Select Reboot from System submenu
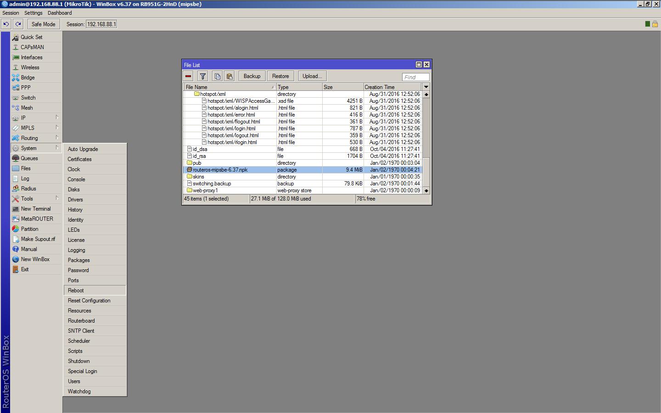This screenshot has height=413, width=661. click(x=95, y=290)
